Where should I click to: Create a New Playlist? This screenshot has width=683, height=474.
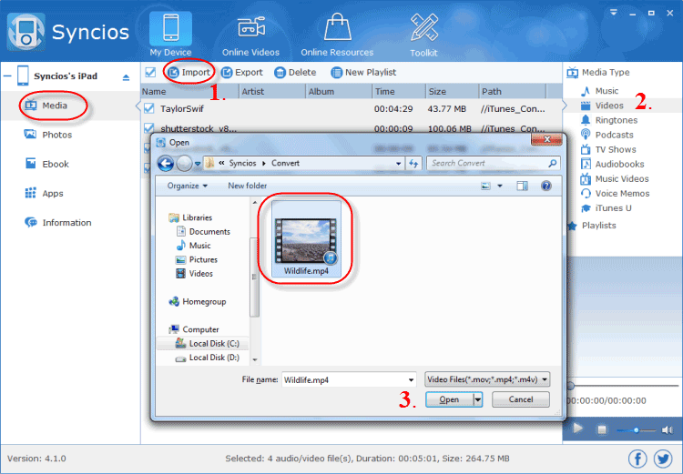363,72
